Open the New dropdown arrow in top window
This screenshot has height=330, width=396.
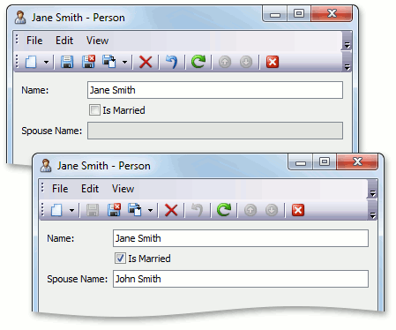tap(46, 62)
